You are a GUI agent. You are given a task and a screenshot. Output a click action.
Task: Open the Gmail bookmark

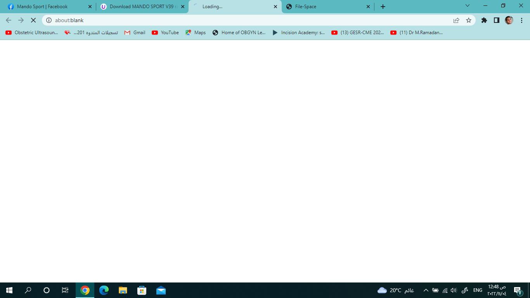pos(135,33)
